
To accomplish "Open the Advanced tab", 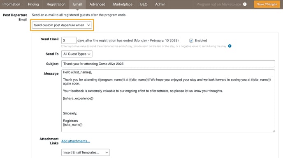I will 97,5.
